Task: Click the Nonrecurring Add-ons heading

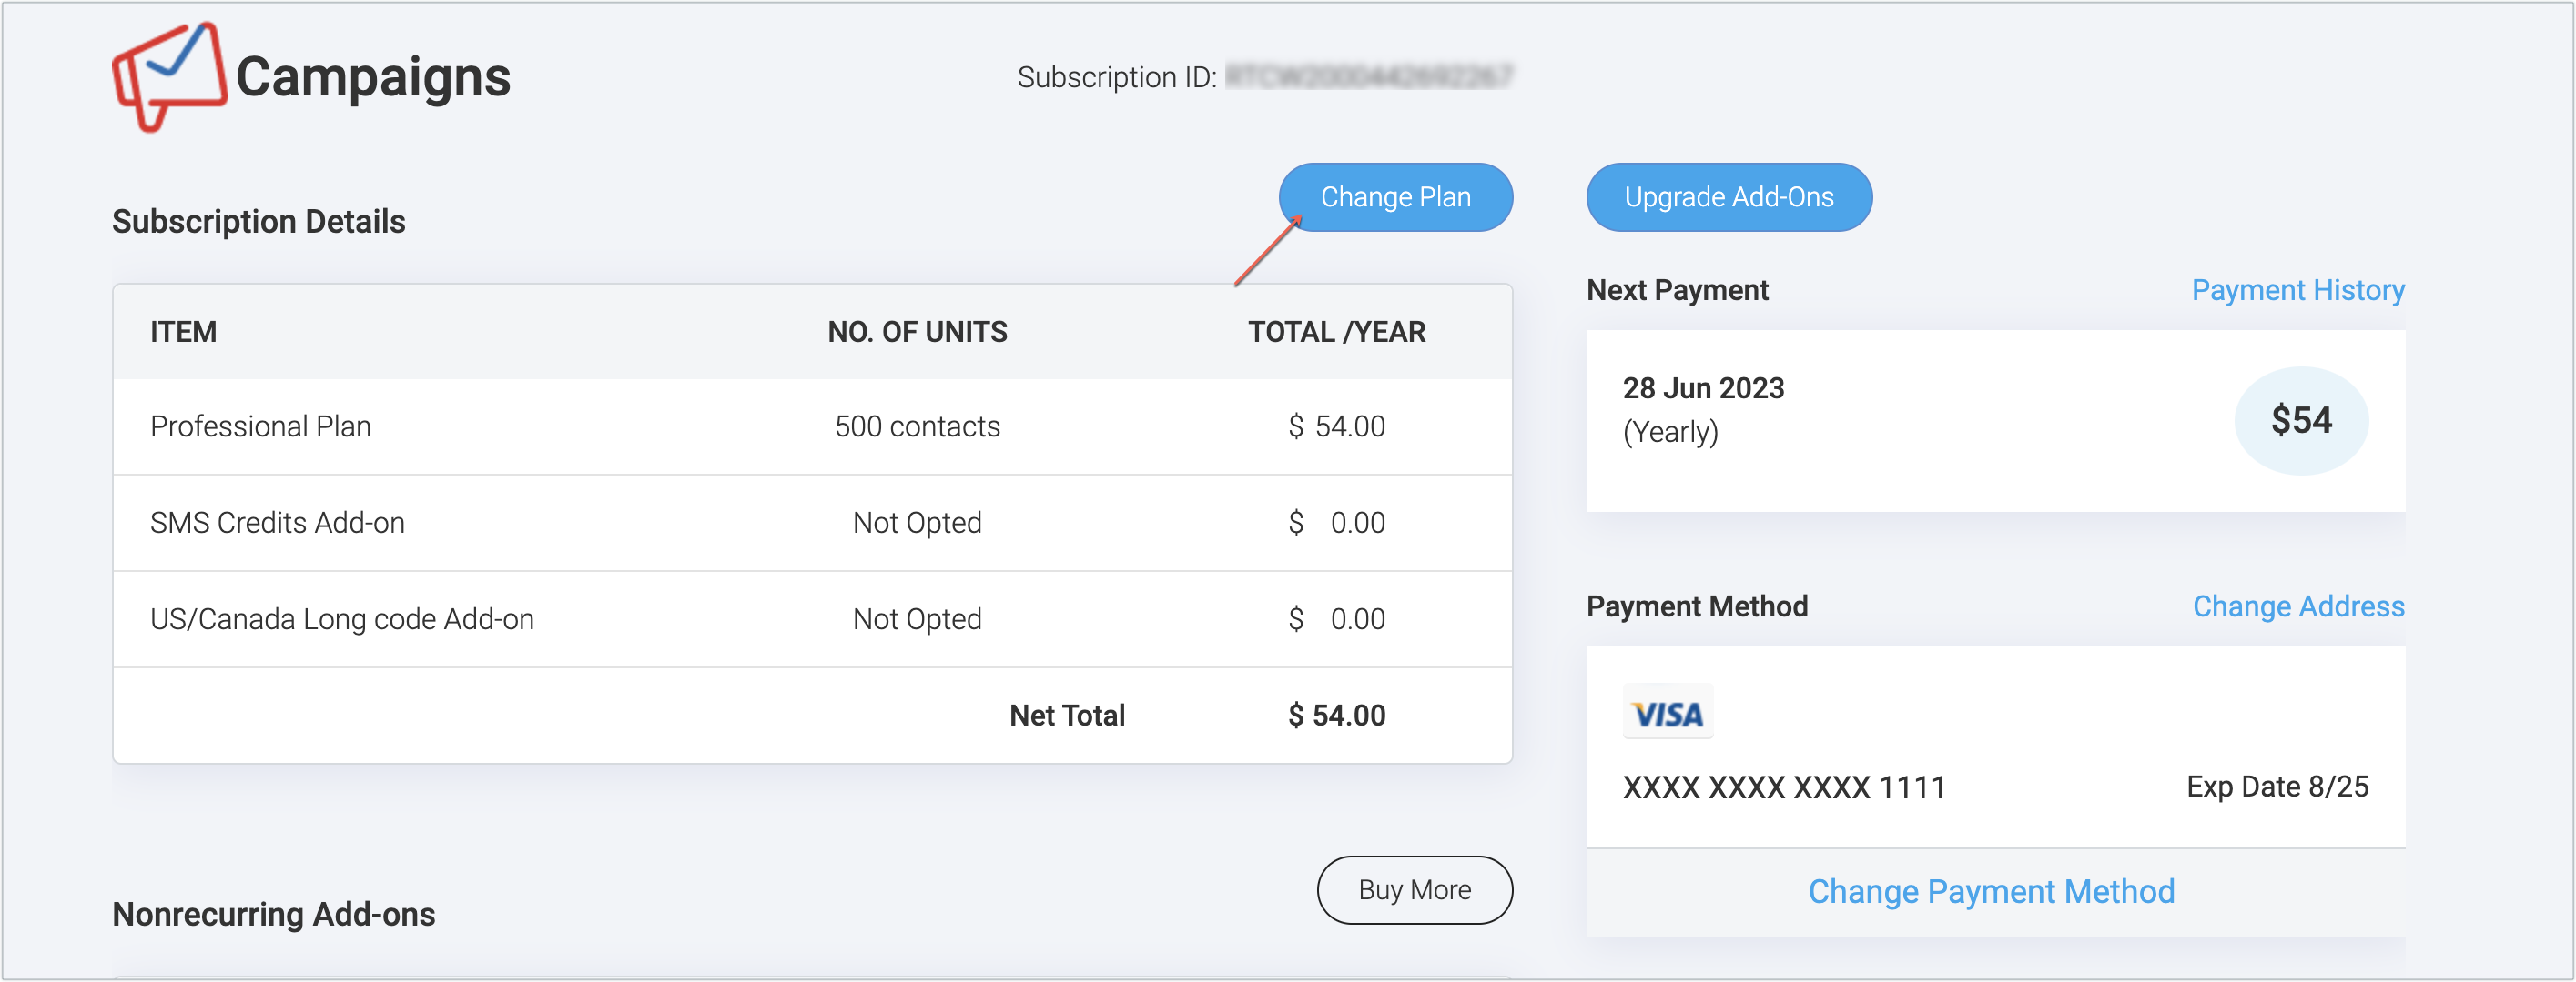Action: coord(274,914)
